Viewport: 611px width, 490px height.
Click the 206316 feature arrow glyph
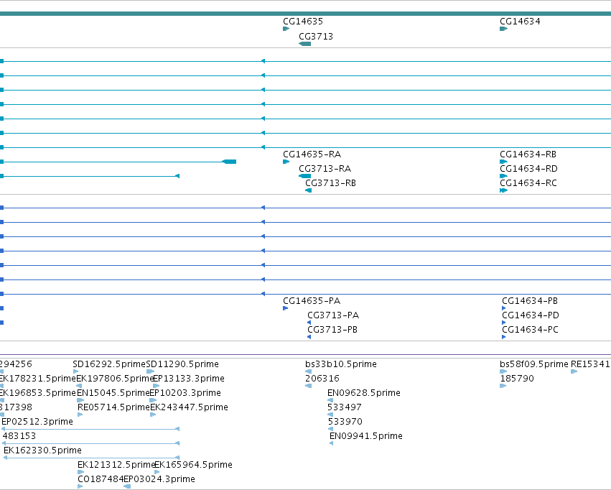point(308,386)
